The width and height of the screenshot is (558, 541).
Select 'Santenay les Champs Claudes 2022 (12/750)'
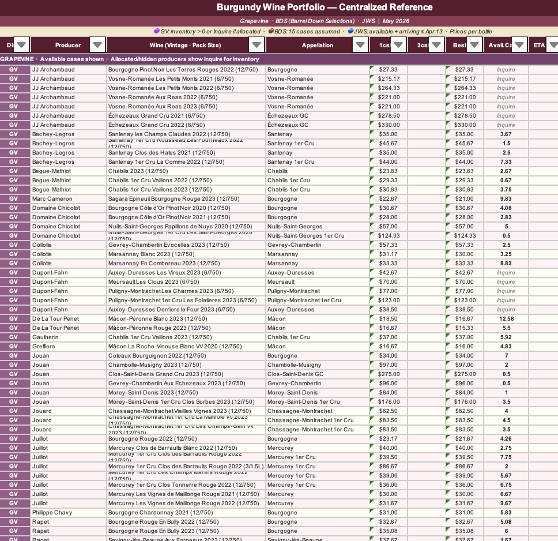[x=186, y=134]
